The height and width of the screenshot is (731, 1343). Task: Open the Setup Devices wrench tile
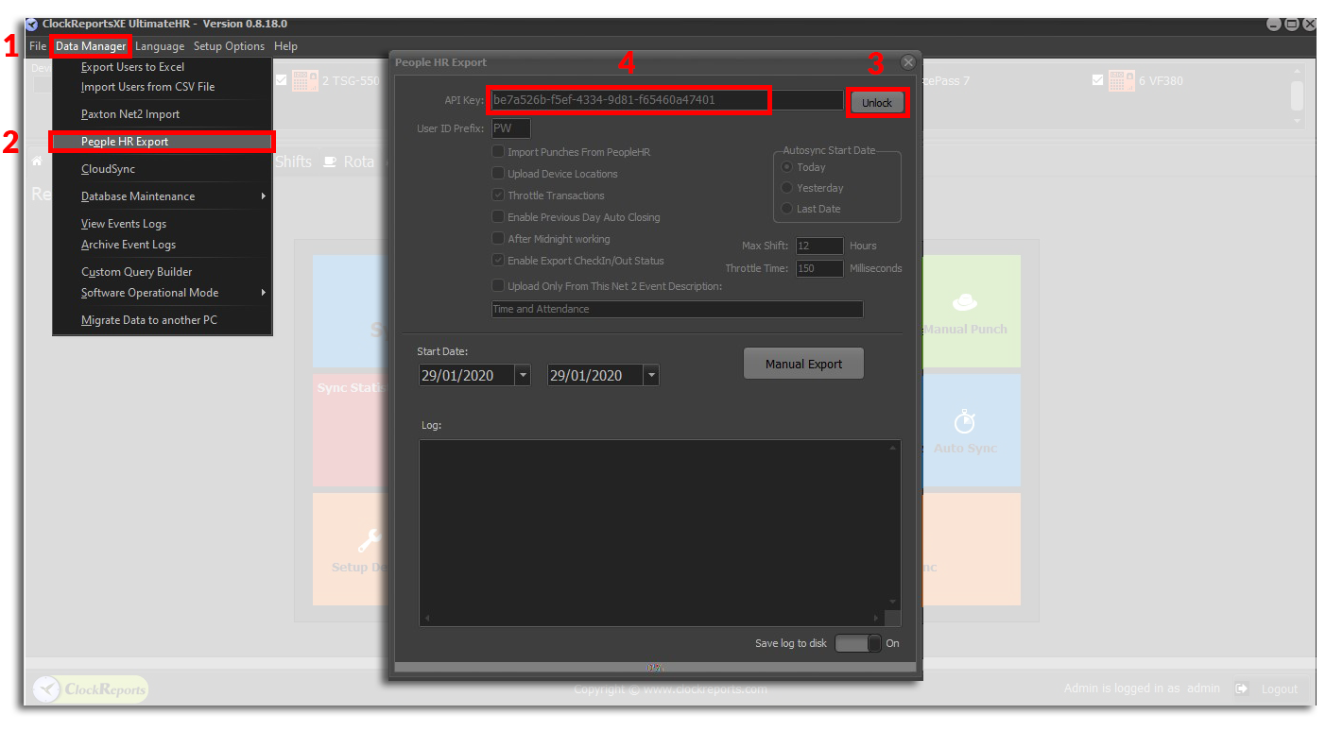(x=352, y=550)
